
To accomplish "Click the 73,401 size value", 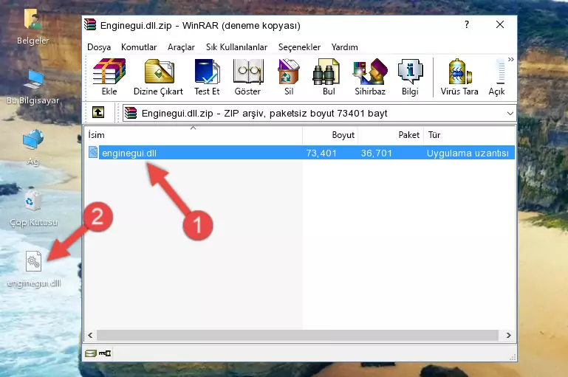I will point(321,153).
